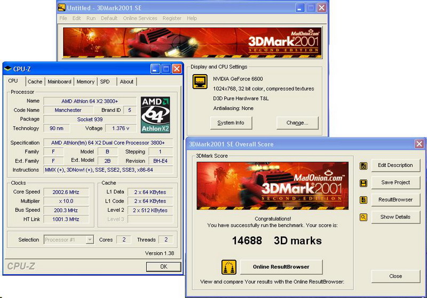Click the CPU-Z title bar app icon
Viewport: 427px width, 298px height.
tap(8, 69)
